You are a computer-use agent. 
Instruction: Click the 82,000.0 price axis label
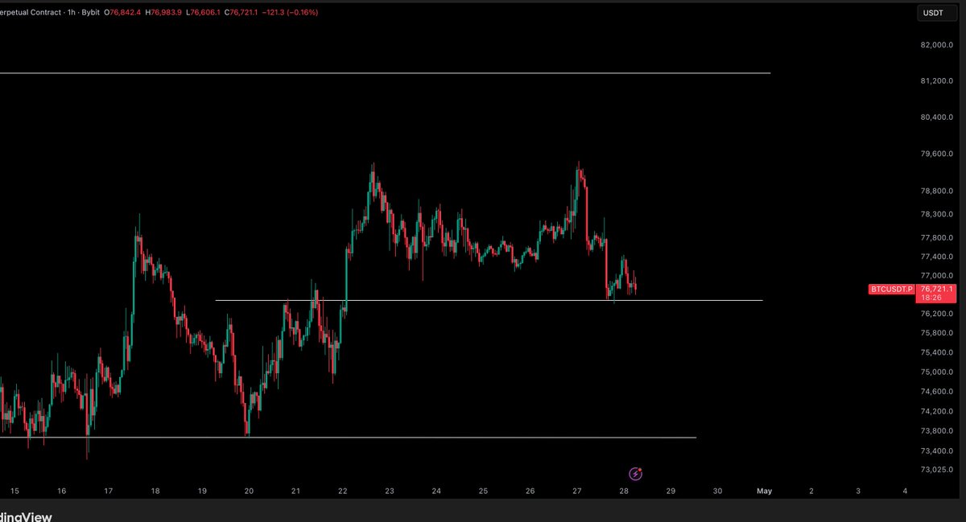(x=936, y=45)
